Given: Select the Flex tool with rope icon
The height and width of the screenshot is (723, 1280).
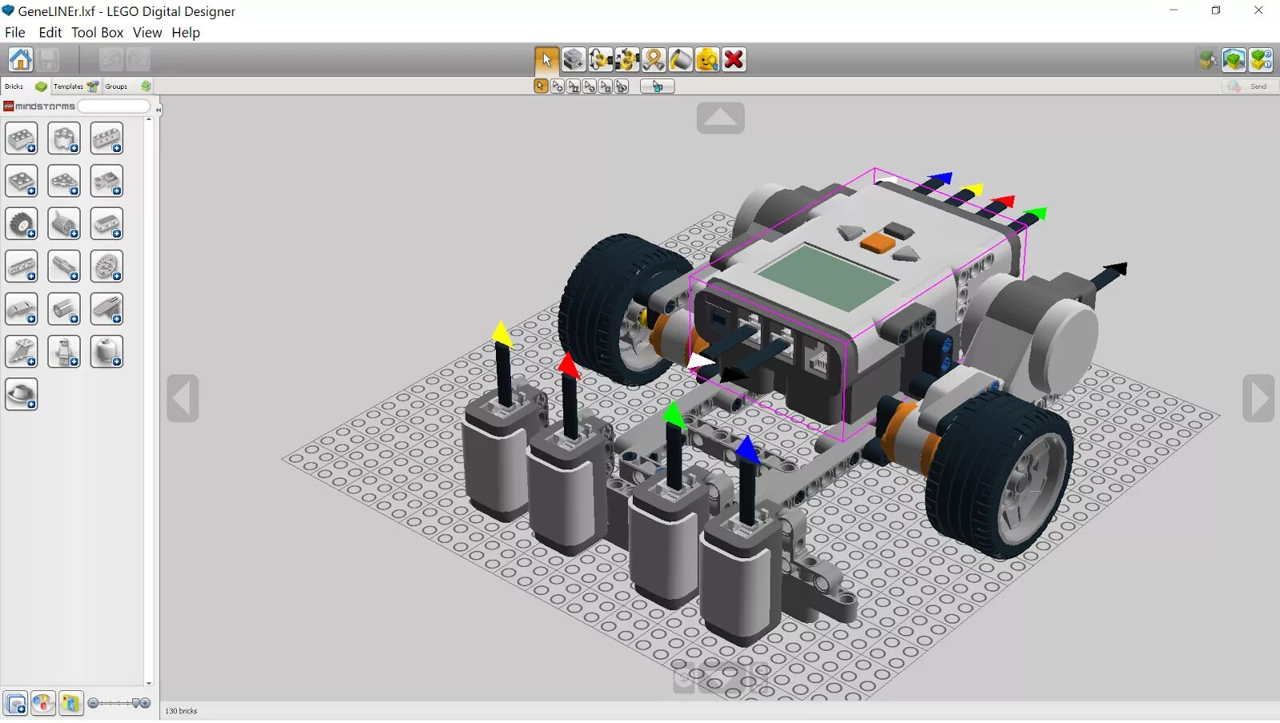Looking at the screenshot, I should tap(654, 60).
